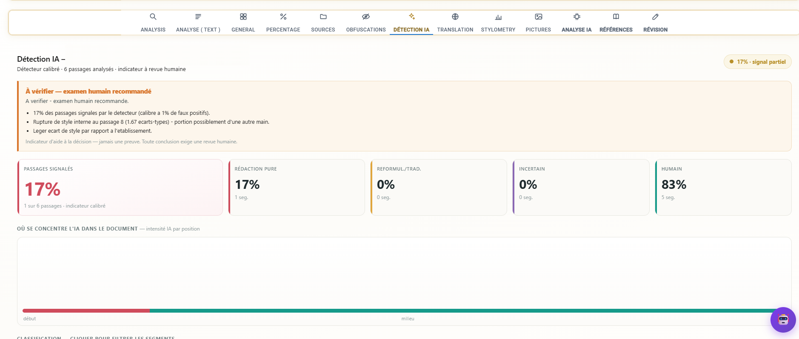Click the 'Rupture de style interne au passage 8' line
Image resolution: width=799 pixels, height=339 pixels.
point(151,122)
